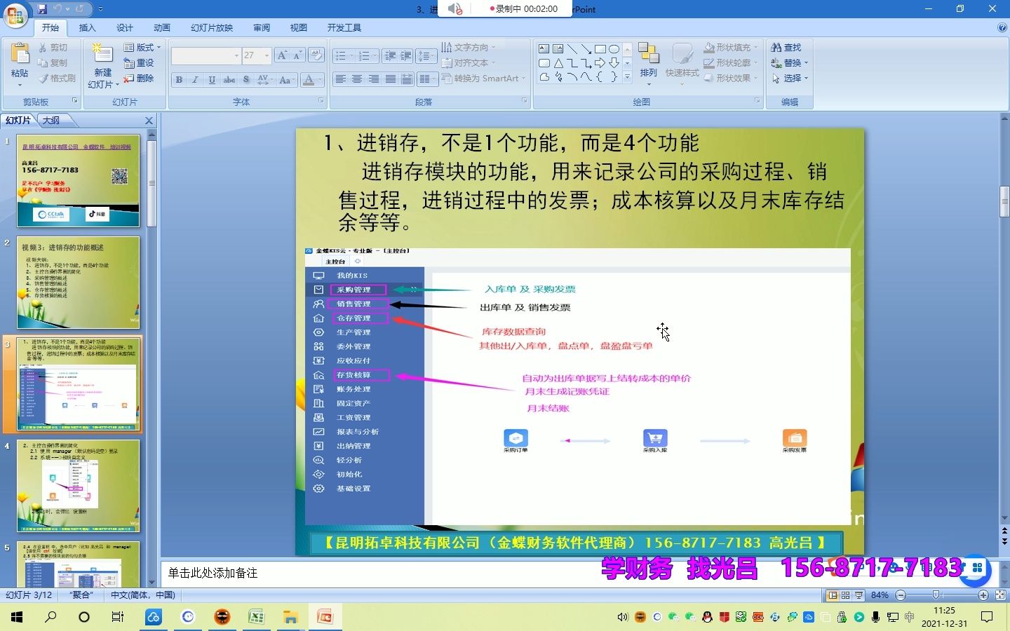This screenshot has width=1010, height=631.
Task: Open the Insert (插入) ribbon tab
Action: click(87, 27)
